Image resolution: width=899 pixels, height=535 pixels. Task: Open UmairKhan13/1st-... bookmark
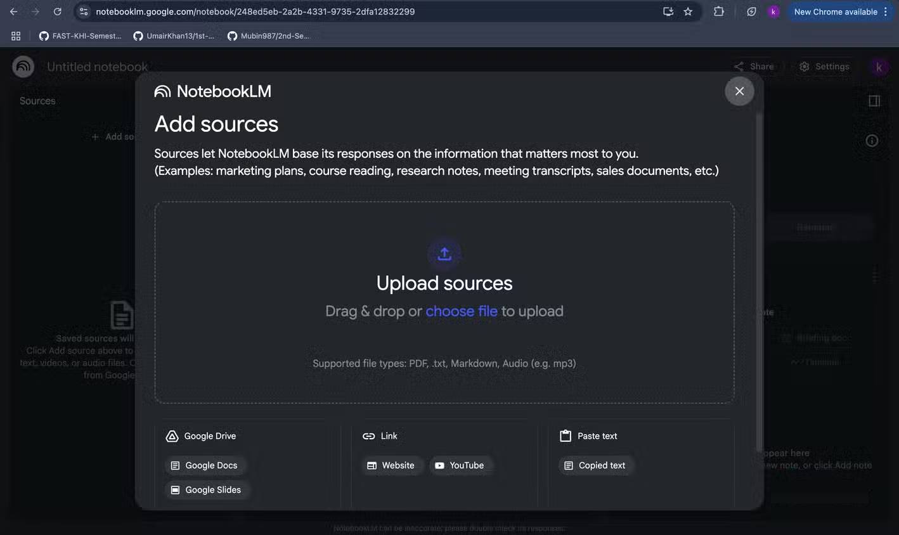(174, 36)
